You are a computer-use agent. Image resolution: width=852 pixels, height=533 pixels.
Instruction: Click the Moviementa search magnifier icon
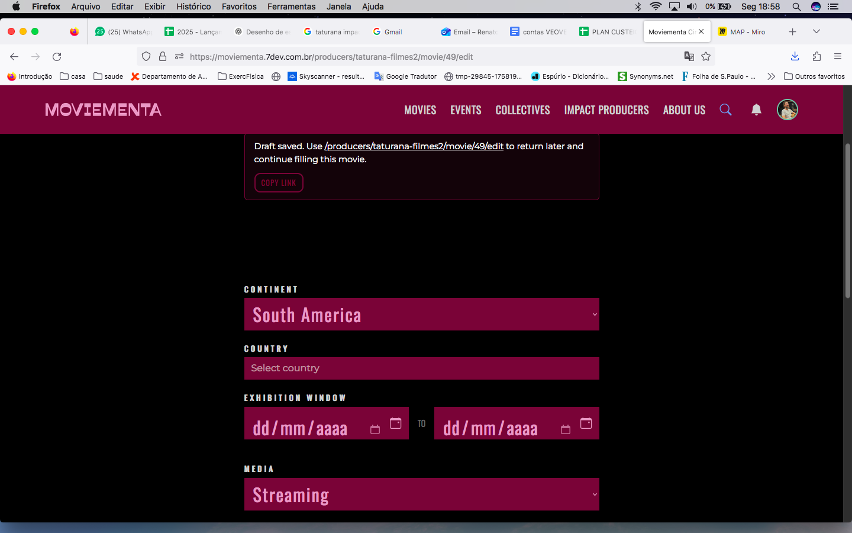[x=725, y=110]
